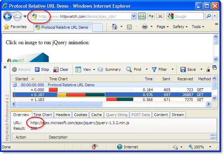Viewport: 224px width, 155px height.
Task: Select the Protocol Relative URL Demo tab
Action: click(x=63, y=27)
